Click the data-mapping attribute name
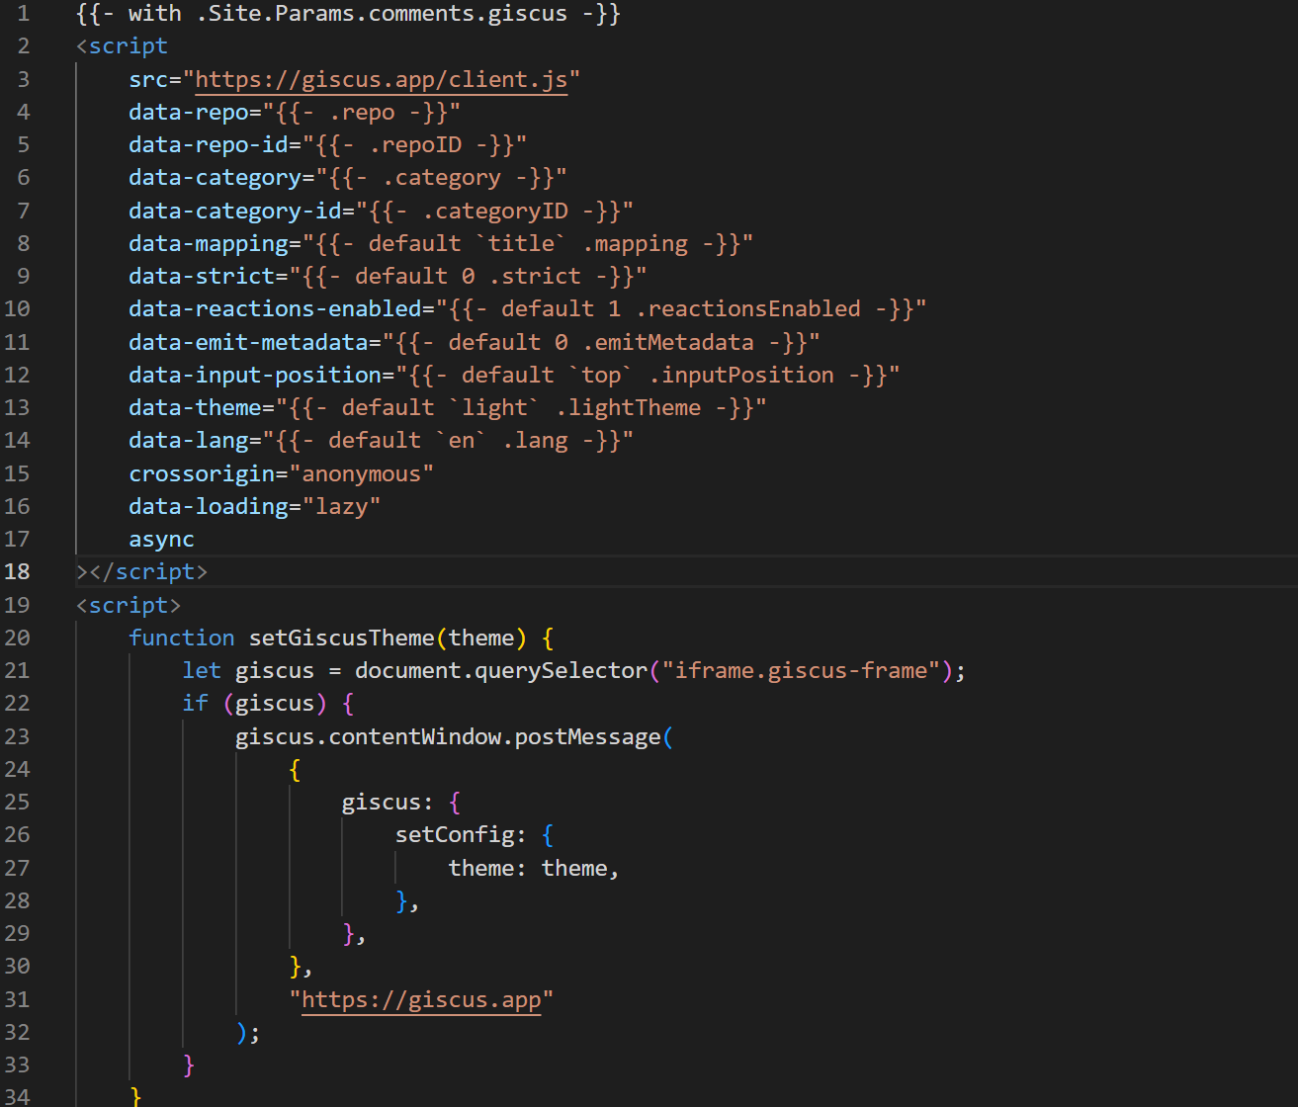This screenshot has height=1107, width=1298. (209, 243)
